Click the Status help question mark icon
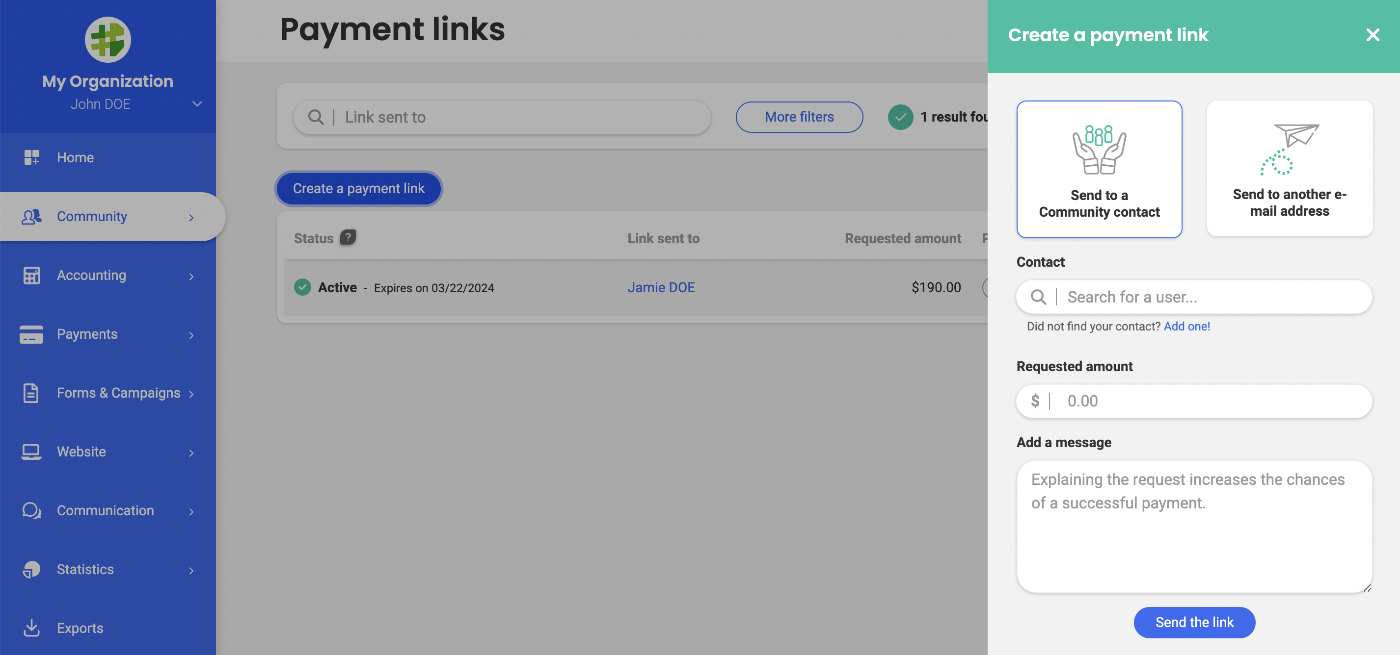The height and width of the screenshot is (655, 1400). point(348,237)
